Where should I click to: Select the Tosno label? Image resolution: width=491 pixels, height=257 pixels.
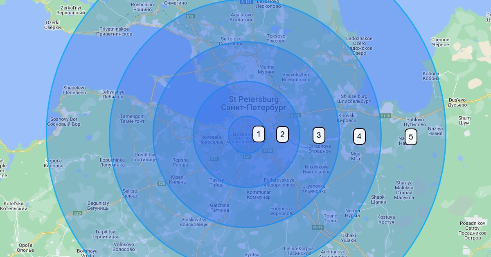click(x=330, y=218)
